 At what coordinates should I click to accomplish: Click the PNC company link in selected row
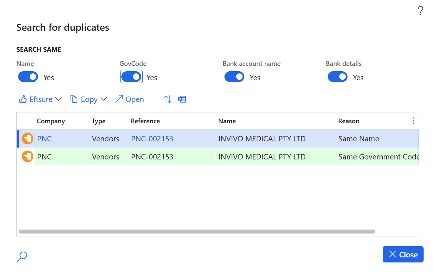coord(45,139)
